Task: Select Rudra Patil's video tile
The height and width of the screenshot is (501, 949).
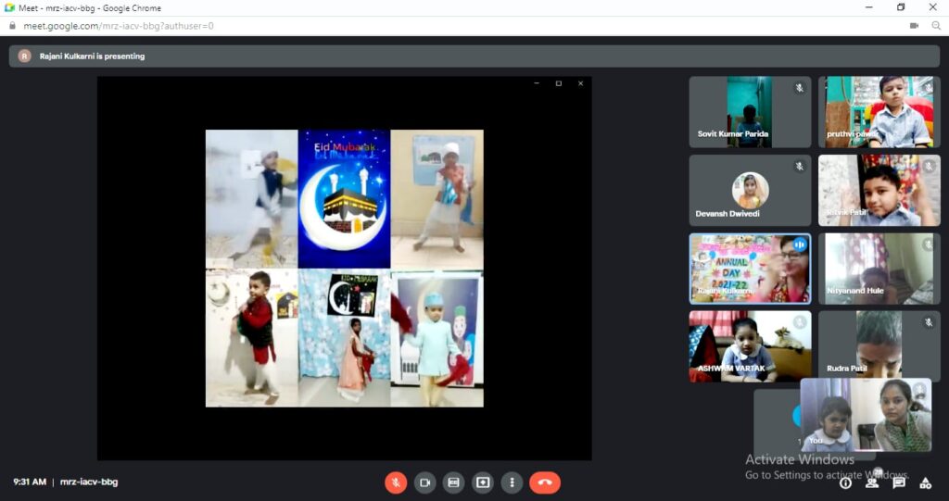Action: (x=879, y=344)
